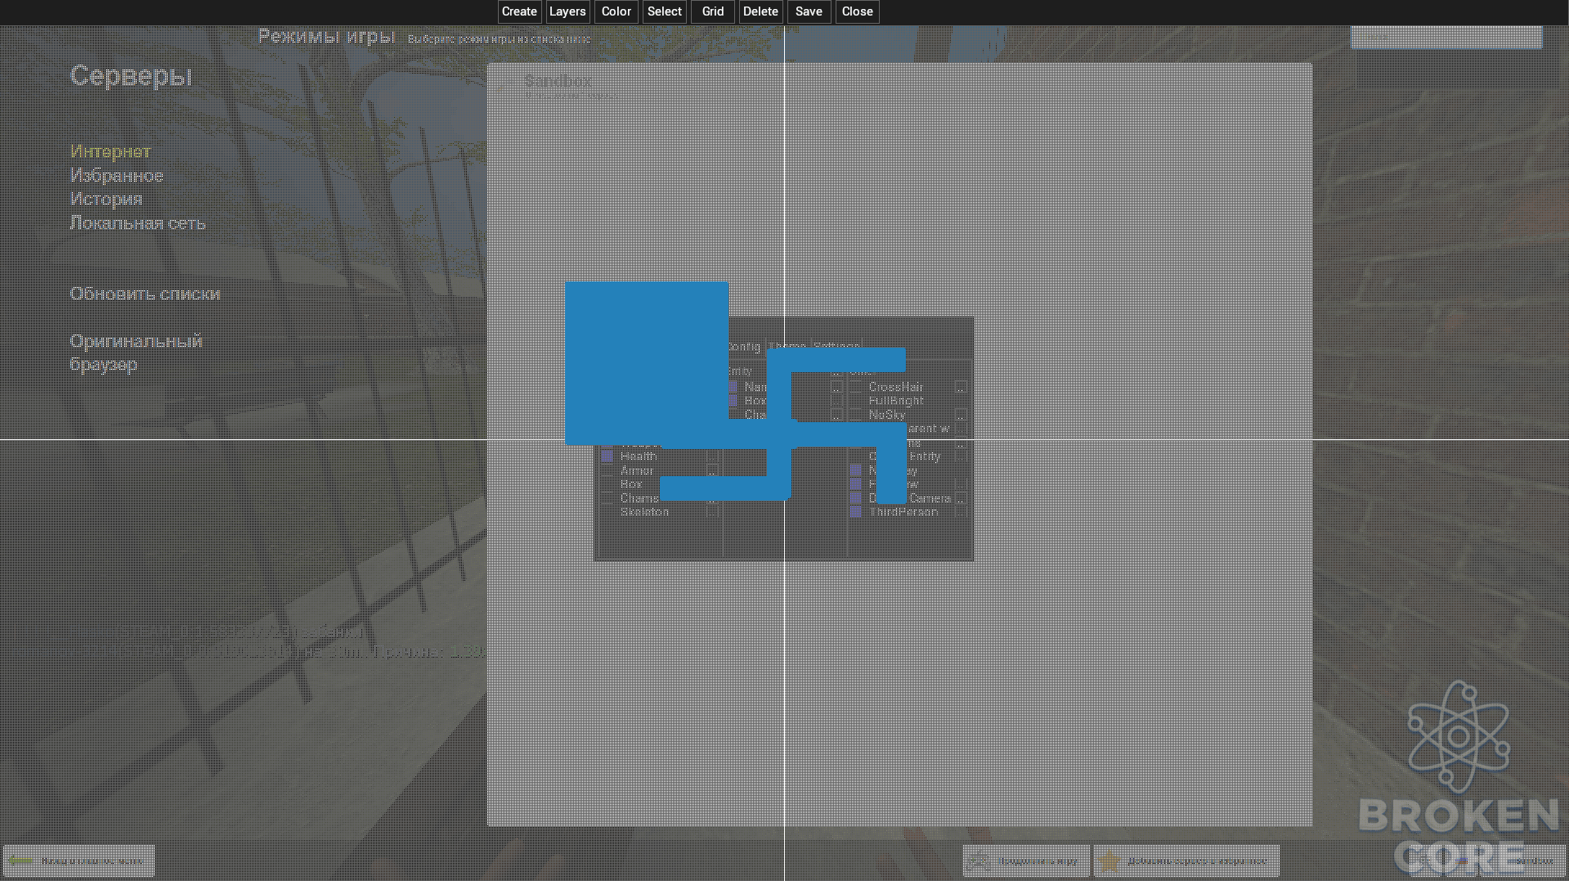Click the Select toolbar button
Screen dimensions: 1569x881
point(664,11)
